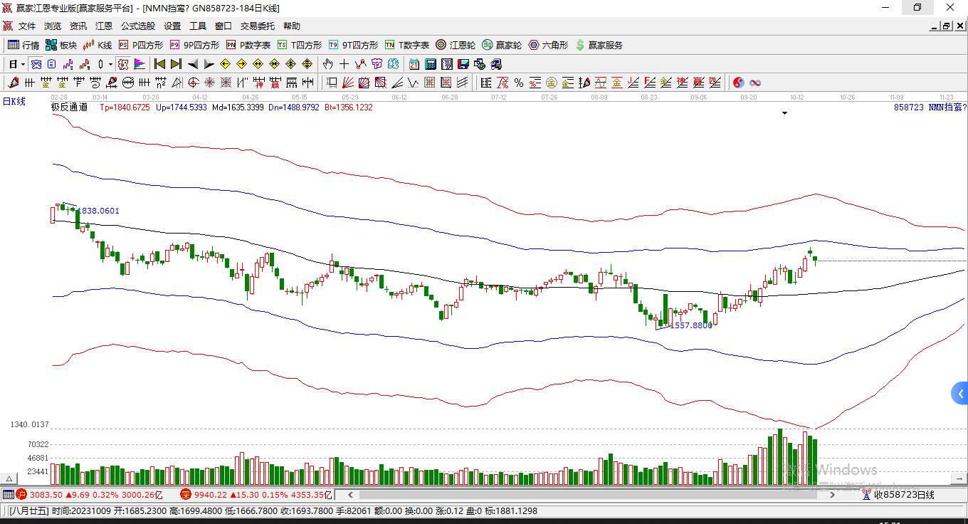Open the T数字表 time number table
968x524 pixels.
(407, 45)
